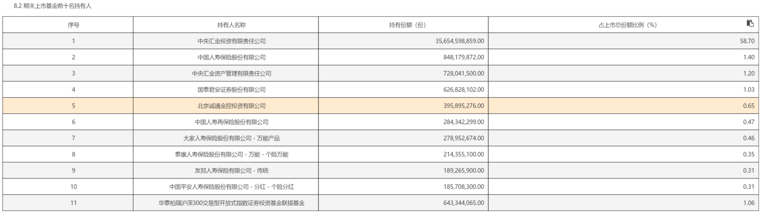Image resolution: width=761 pixels, height=214 pixels.
Task: Click the 58.70 percentage cell
Action: [x=747, y=41]
